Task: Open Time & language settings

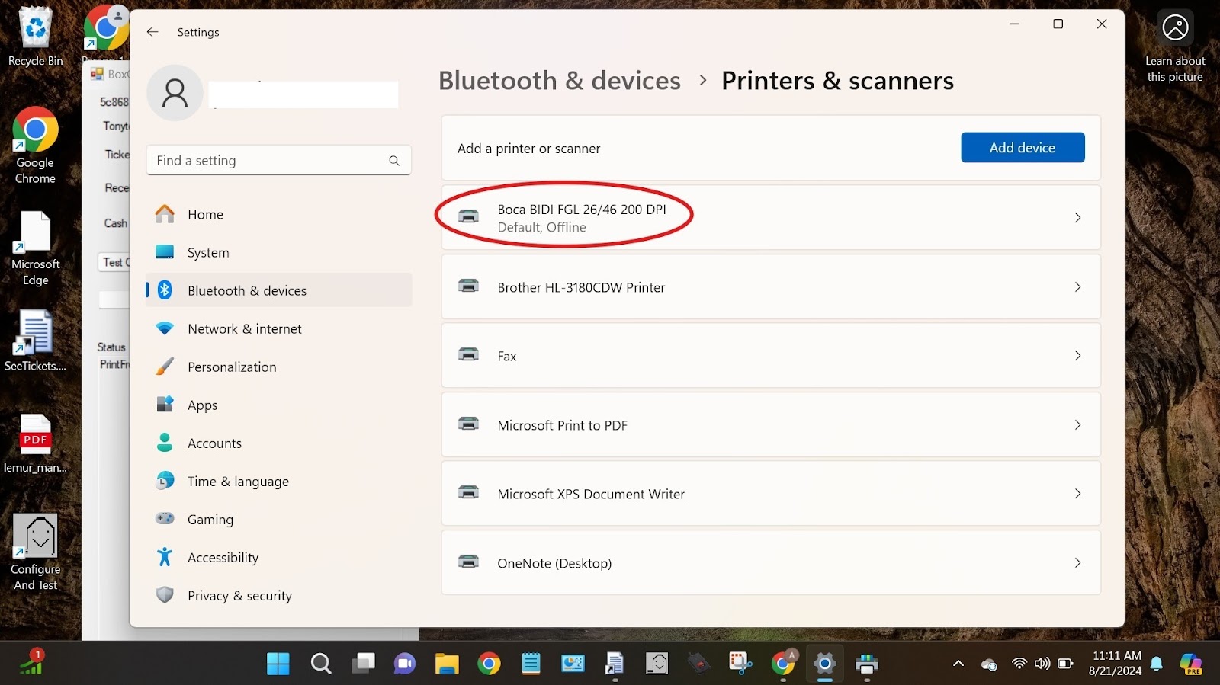Action: click(x=278, y=481)
